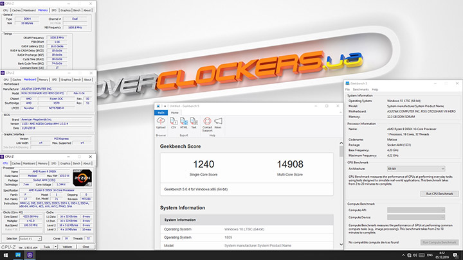This screenshot has width=463, height=260.
Task: Click the CPU-Z Tools button
Action: [47, 247]
